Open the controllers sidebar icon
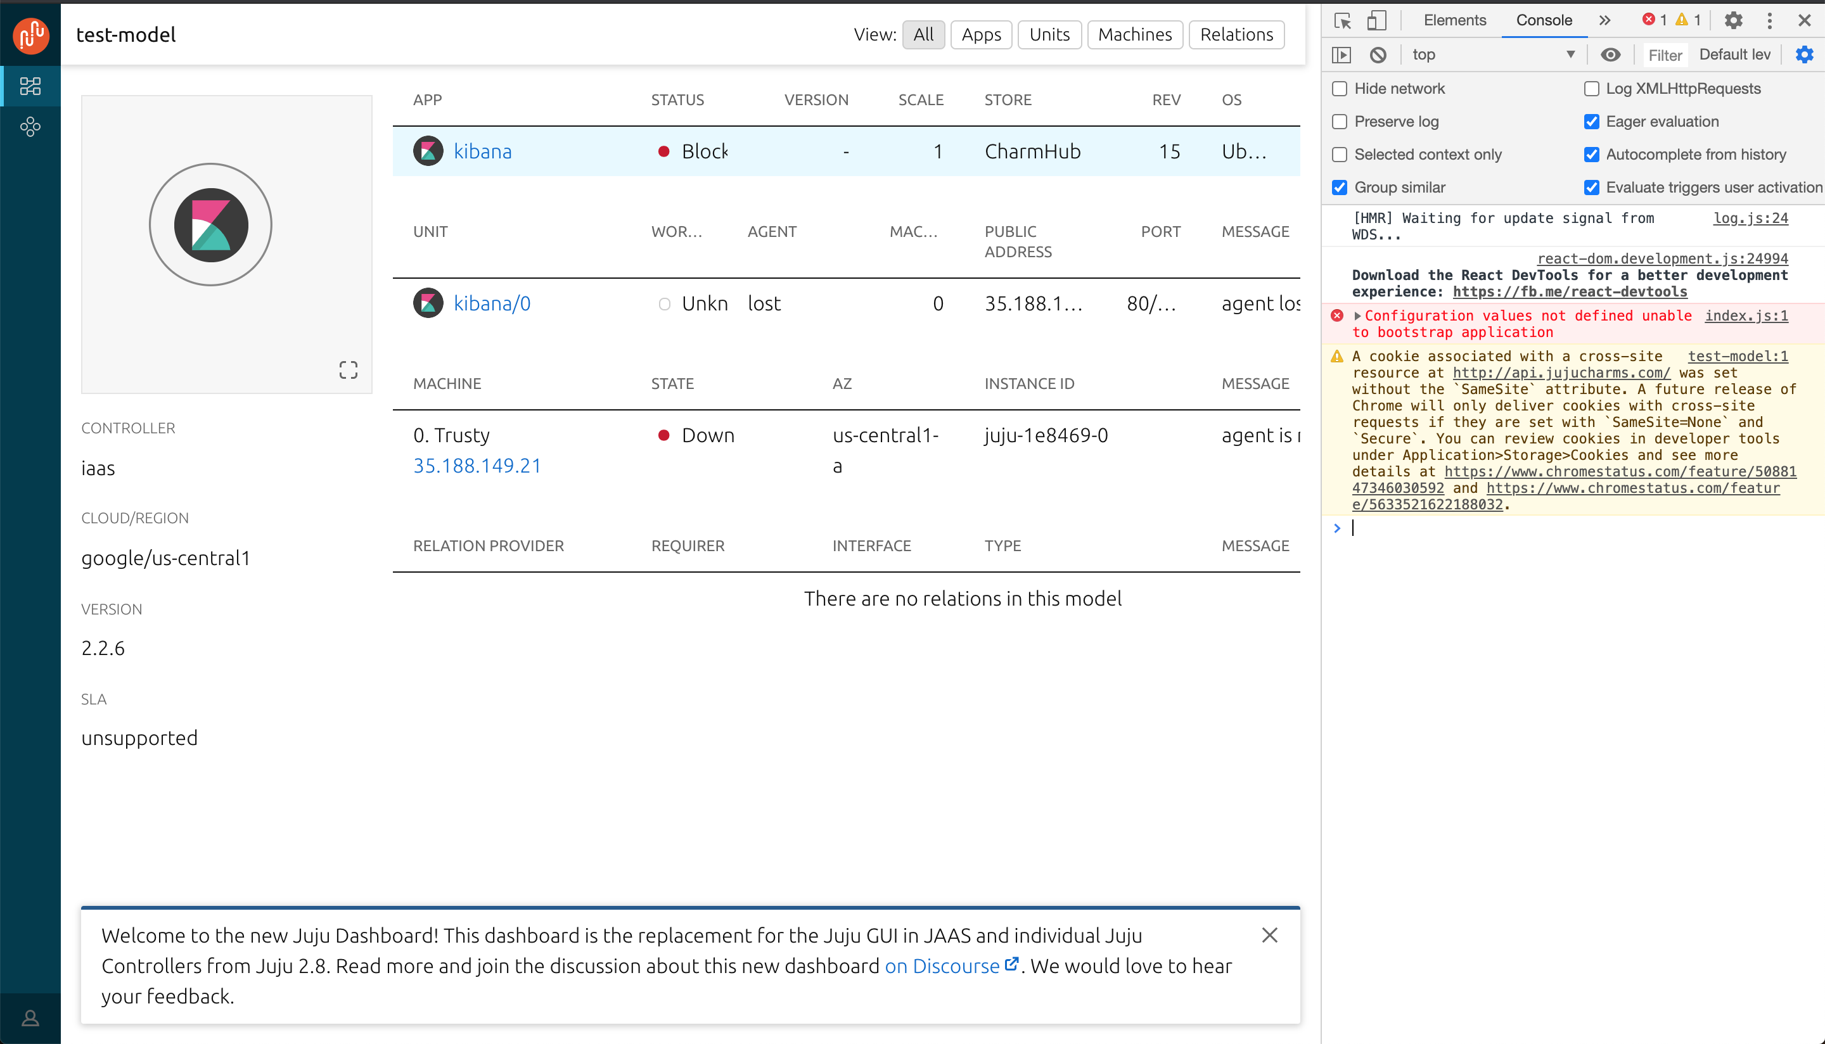This screenshot has width=1825, height=1044. click(30, 127)
